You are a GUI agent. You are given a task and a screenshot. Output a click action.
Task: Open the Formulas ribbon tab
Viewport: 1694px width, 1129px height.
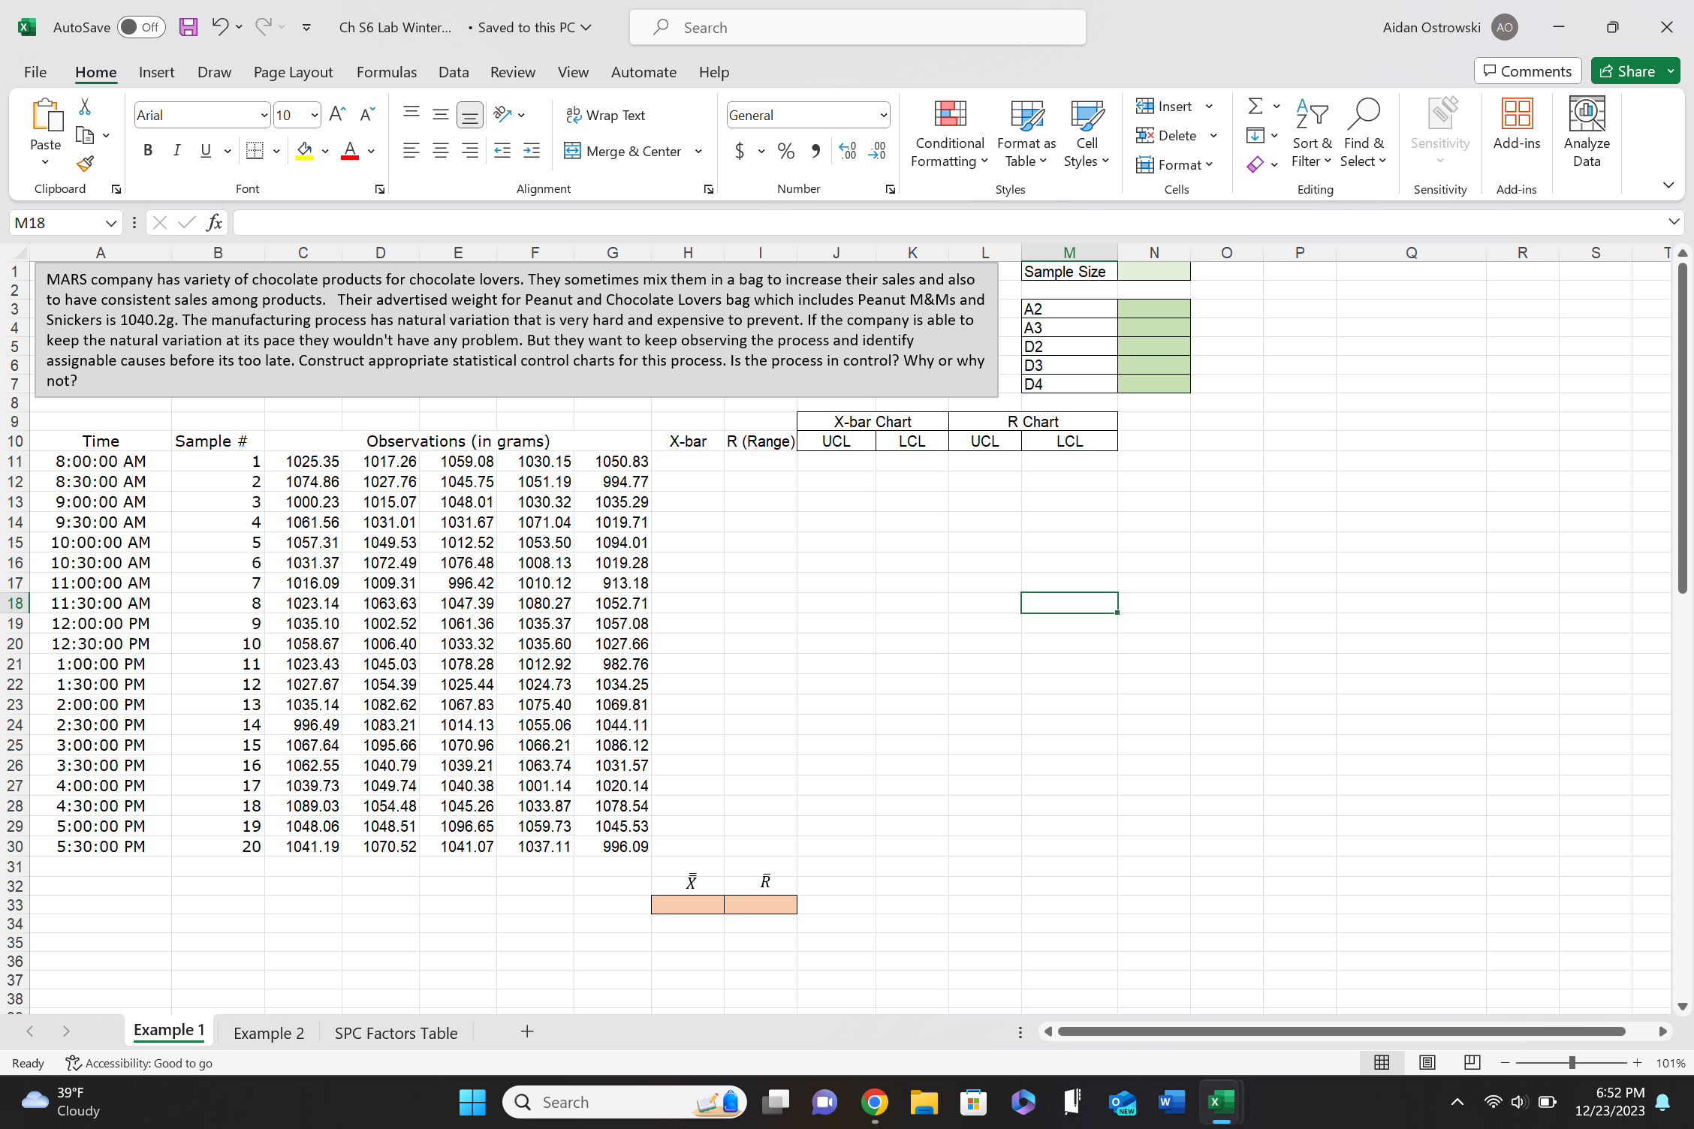click(386, 72)
